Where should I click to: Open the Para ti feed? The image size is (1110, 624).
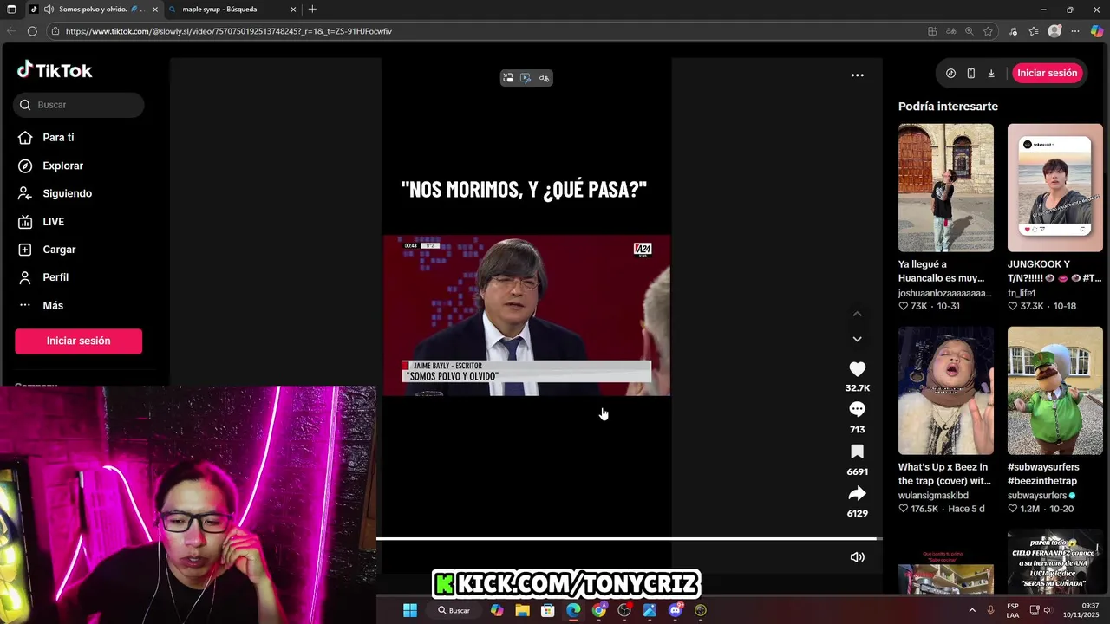click(47, 137)
